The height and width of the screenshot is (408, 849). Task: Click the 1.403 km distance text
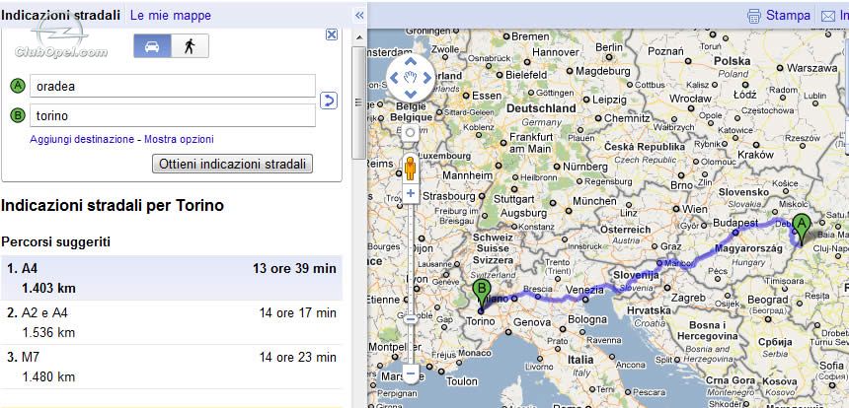coord(48,288)
